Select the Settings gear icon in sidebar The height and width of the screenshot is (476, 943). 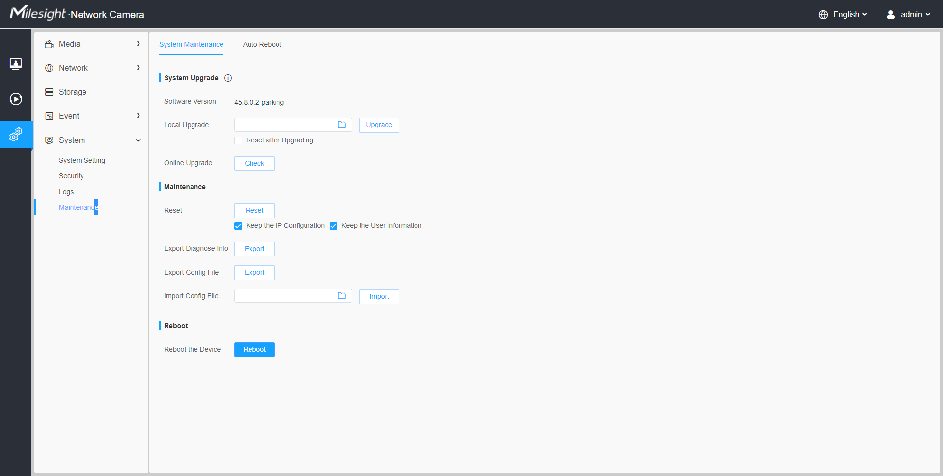coord(16,135)
